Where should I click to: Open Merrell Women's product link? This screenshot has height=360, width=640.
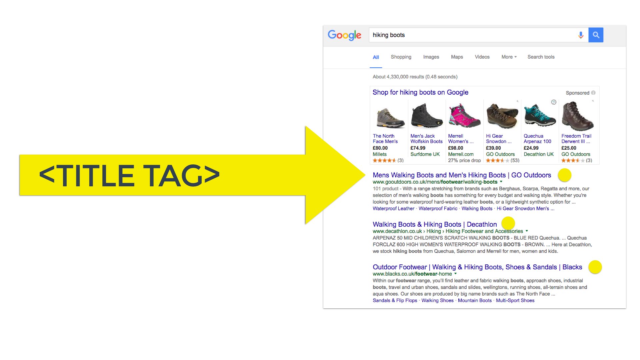[461, 139]
